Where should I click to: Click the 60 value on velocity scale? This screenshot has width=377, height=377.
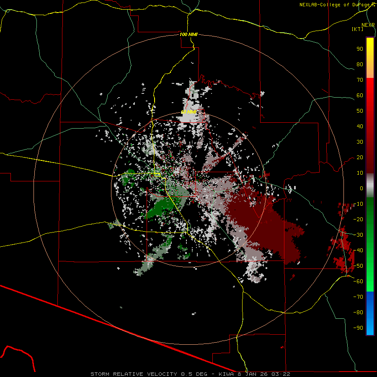point(360,95)
